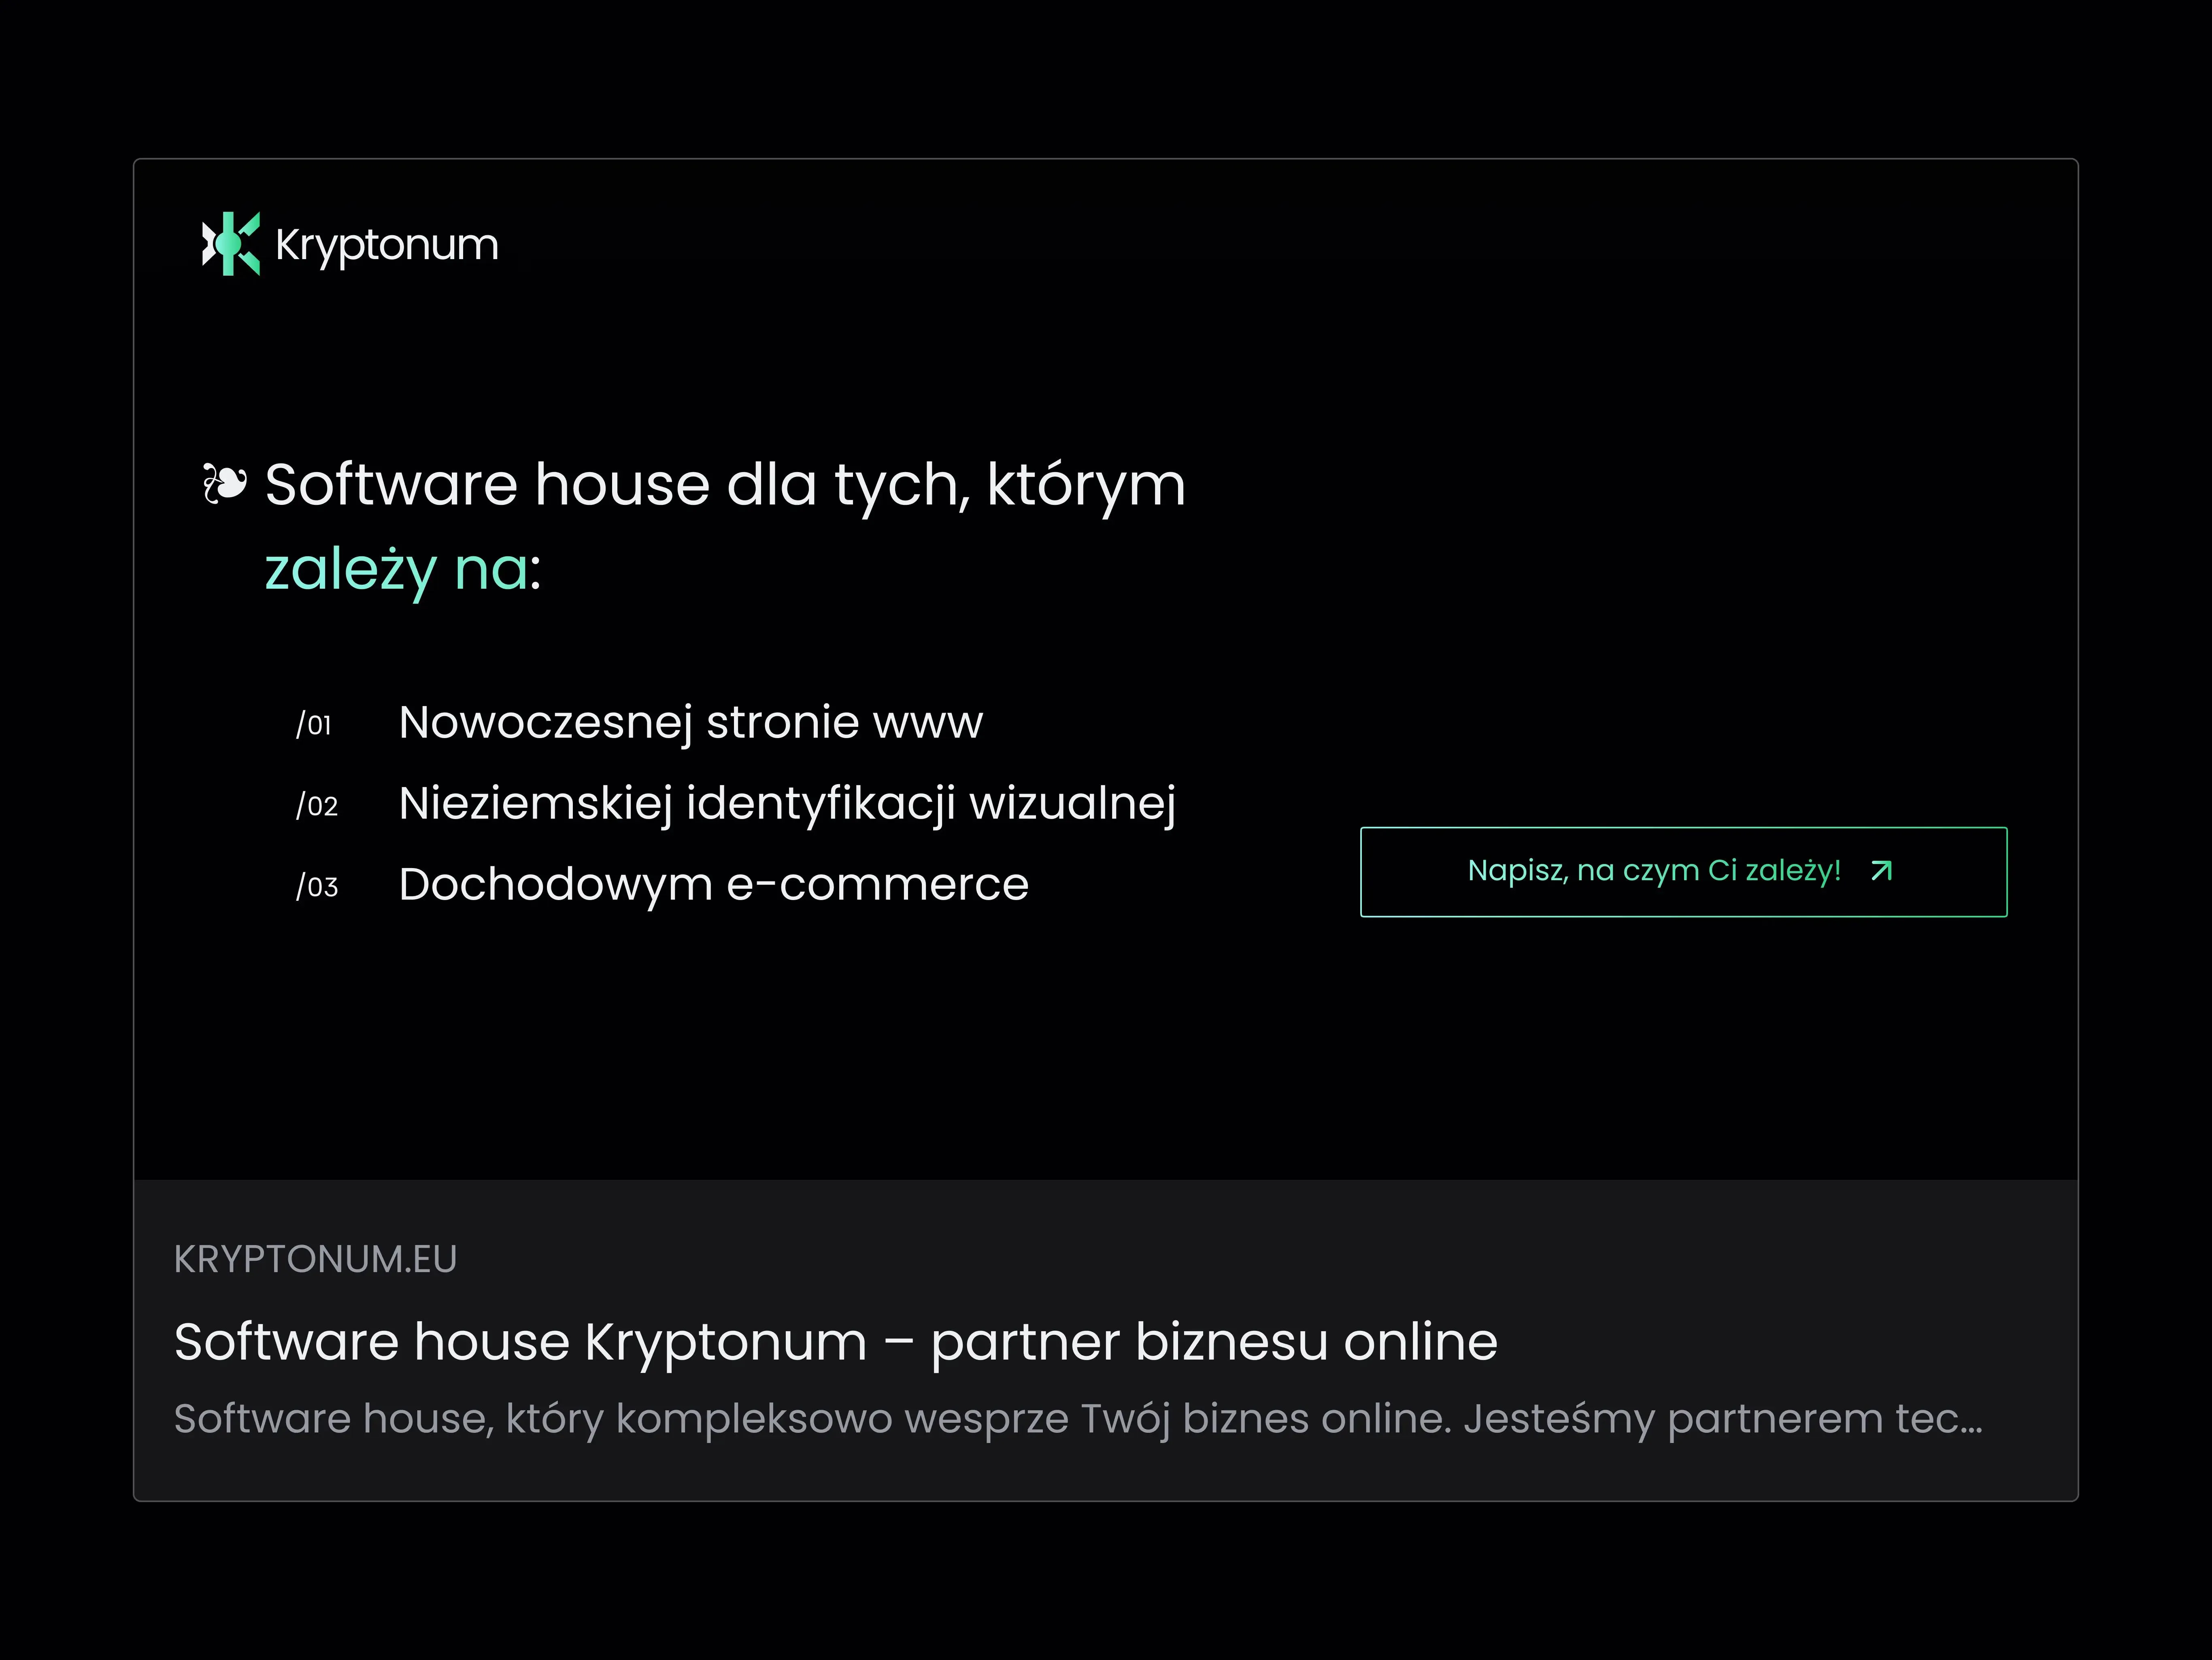The width and height of the screenshot is (2212, 1660).
Task: Click the /03 list number
Action: [317, 887]
